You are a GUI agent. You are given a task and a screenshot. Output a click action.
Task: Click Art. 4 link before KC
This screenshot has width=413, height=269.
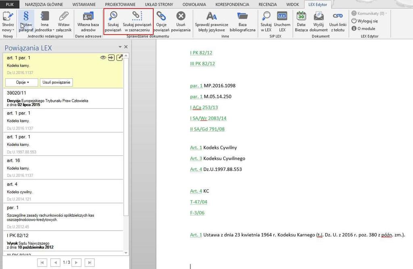point(196,191)
